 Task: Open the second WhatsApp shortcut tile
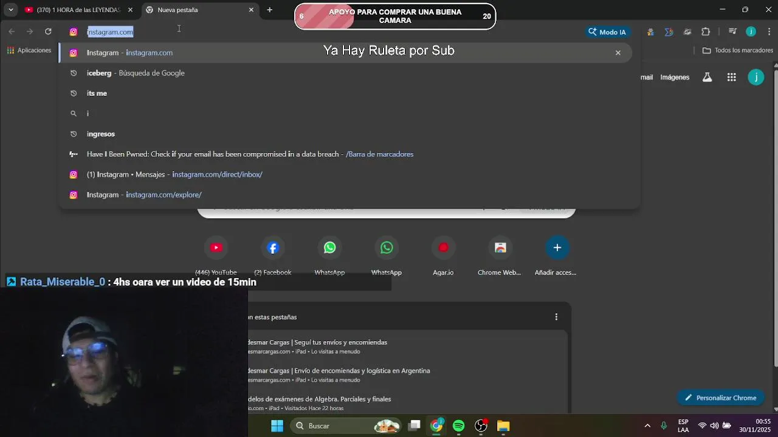(387, 254)
